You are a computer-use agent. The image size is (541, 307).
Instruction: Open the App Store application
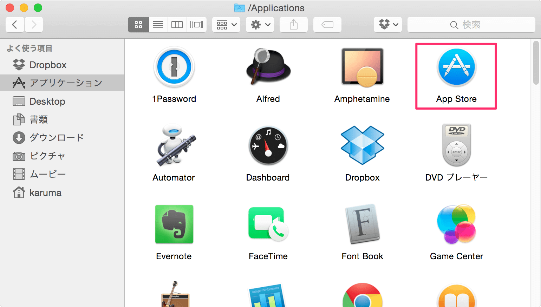click(456, 67)
